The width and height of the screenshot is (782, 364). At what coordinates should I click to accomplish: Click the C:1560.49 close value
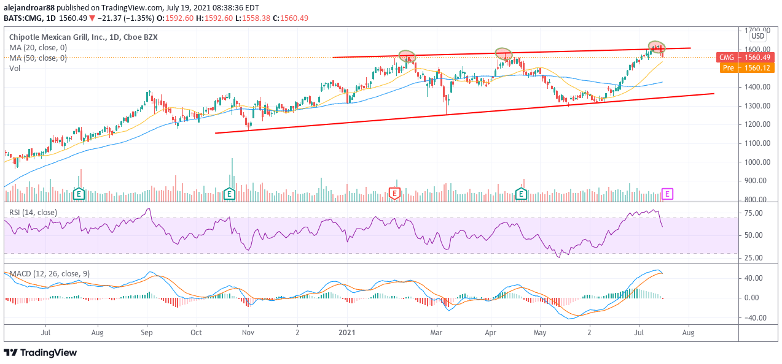(291, 18)
